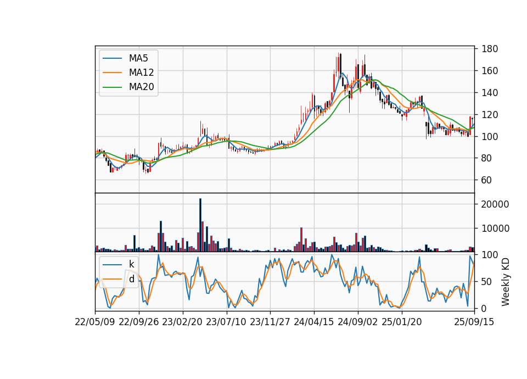The image size is (527, 379).
Task: Click the 50 tick on Weekly KD axis
Action: click(487, 282)
